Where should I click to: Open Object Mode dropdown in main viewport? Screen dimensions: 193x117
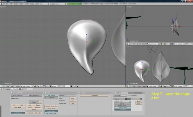coord(27,86)
